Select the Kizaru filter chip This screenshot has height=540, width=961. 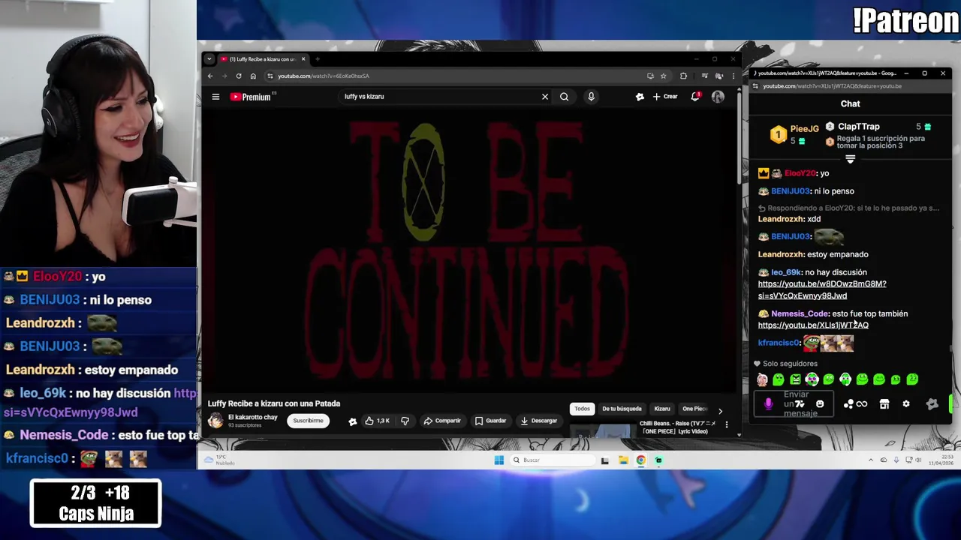point(662,409)
